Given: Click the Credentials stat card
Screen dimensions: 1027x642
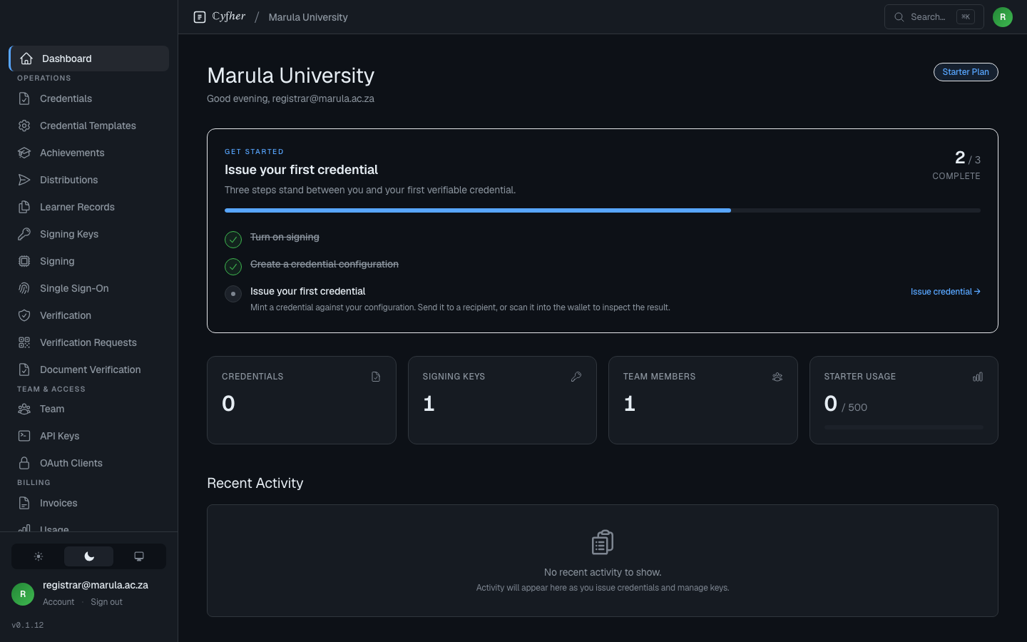Looking at the screenshot, I should tap(302, 400).
